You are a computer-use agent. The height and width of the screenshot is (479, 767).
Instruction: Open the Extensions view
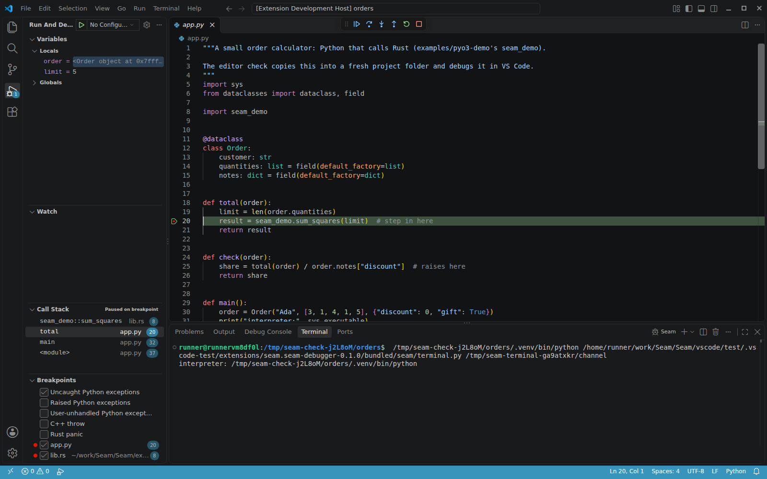point(12,112)
